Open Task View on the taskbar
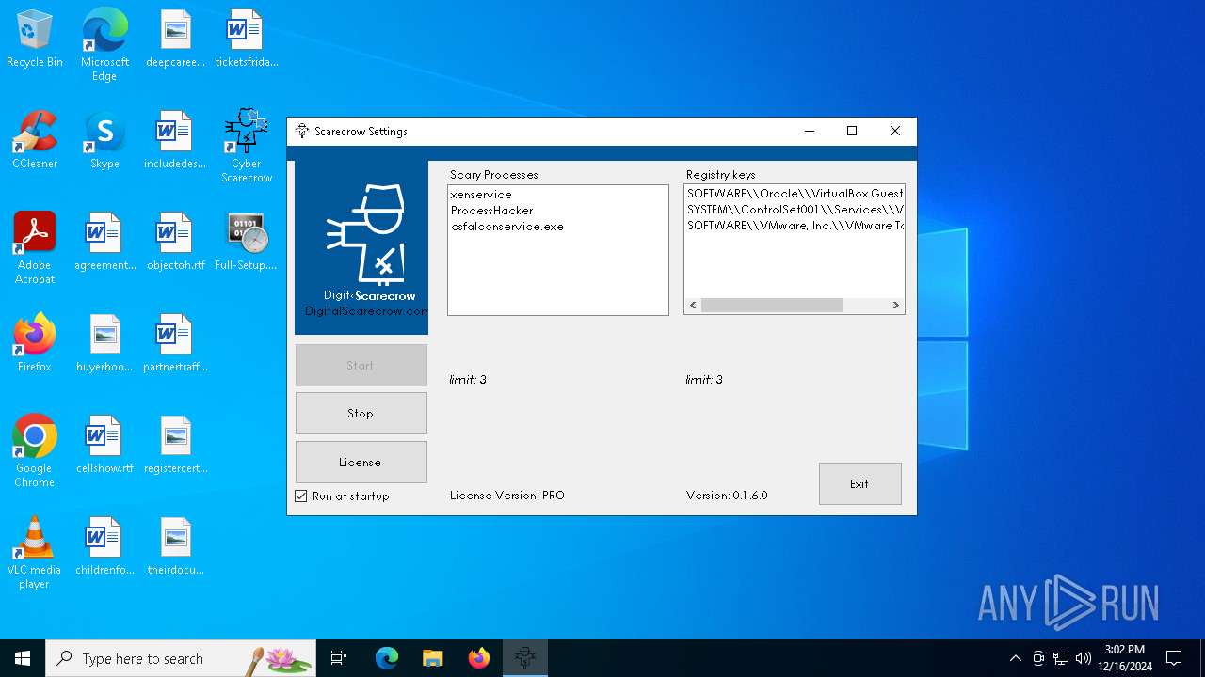This screenshot has height=677, width=1205. 339,658
